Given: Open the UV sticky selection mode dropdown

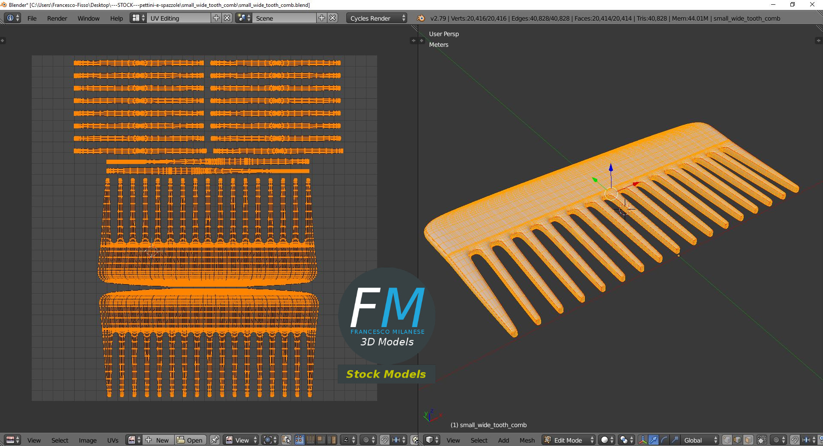Looking at the screenshot, I should click(348, 440).
